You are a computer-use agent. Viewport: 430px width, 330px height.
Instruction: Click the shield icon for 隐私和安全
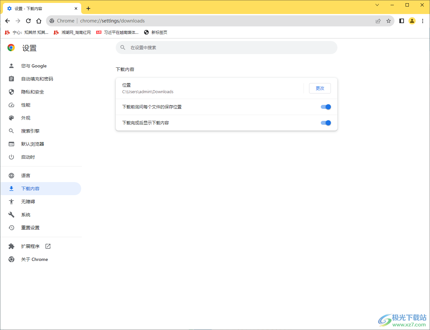tap(11, 92)
